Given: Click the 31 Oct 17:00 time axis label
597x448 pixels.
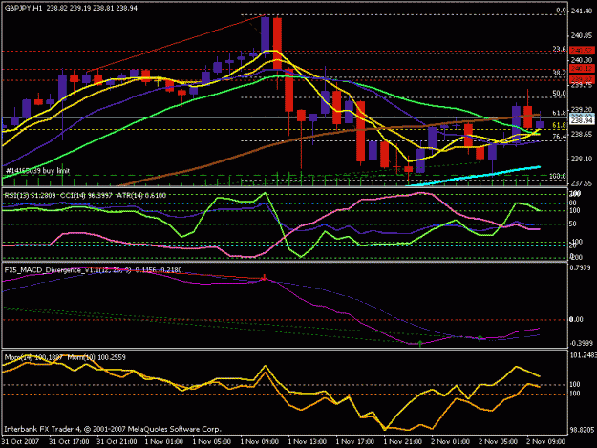Looking at the screenshot, I should point(69,442).
